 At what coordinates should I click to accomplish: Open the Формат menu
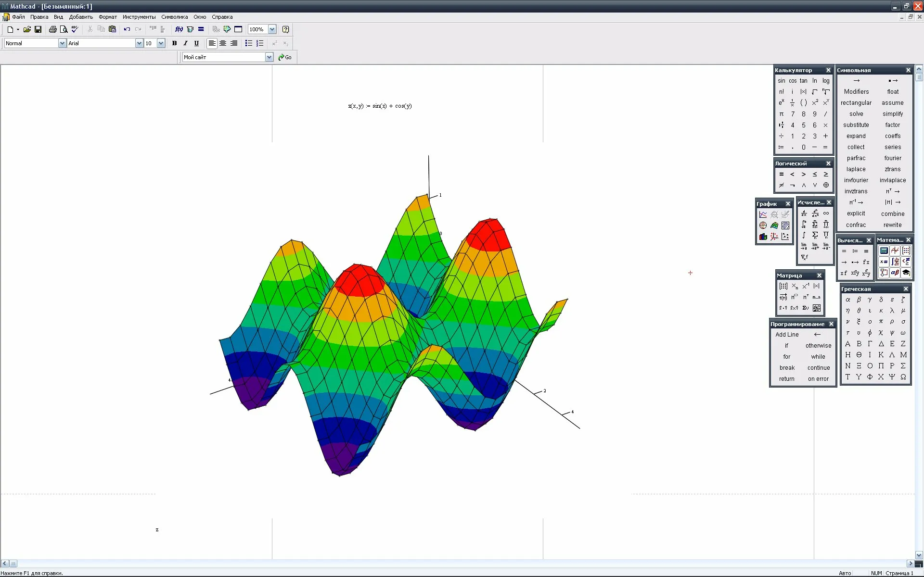pos(108,17)
